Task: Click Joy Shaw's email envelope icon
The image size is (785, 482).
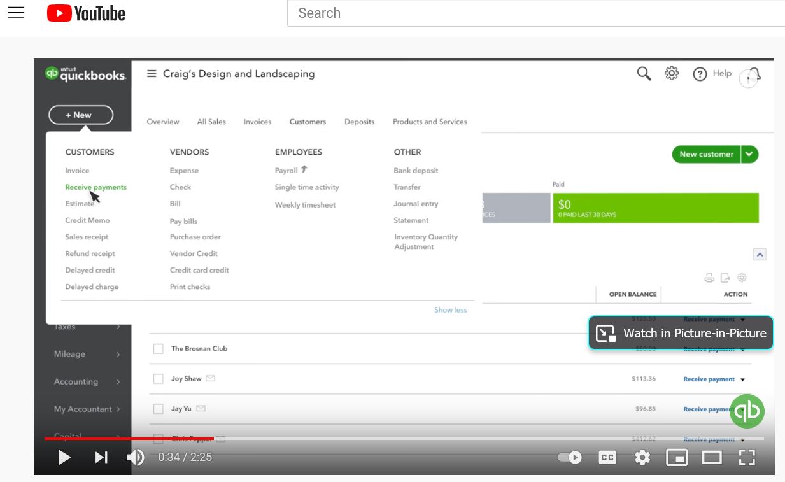Action: (x=210, y=378)
